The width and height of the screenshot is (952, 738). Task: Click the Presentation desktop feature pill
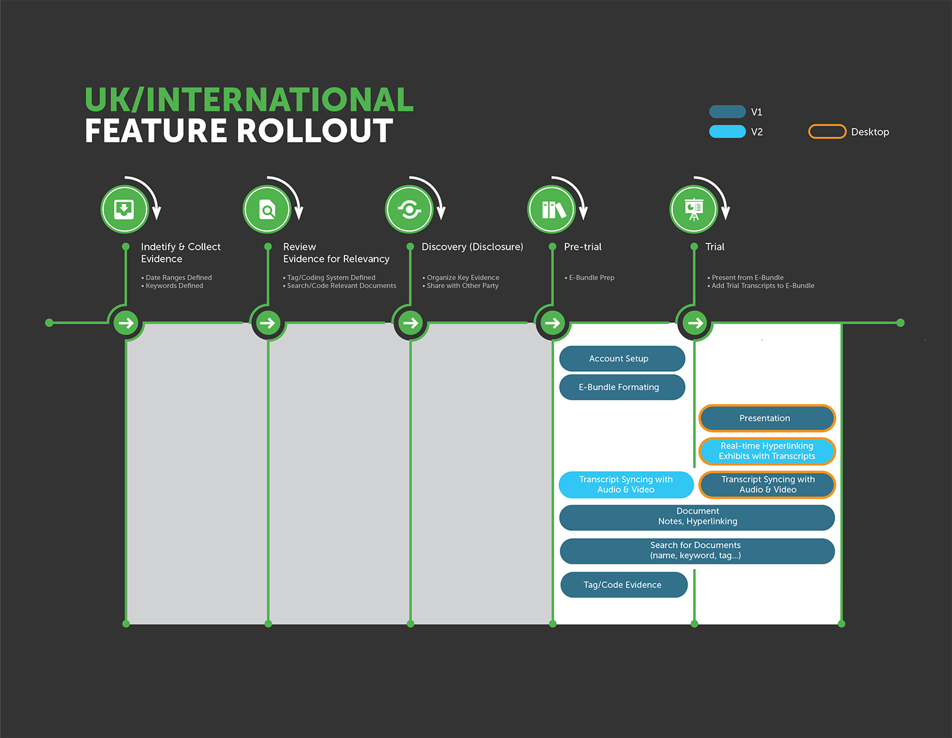767,418
